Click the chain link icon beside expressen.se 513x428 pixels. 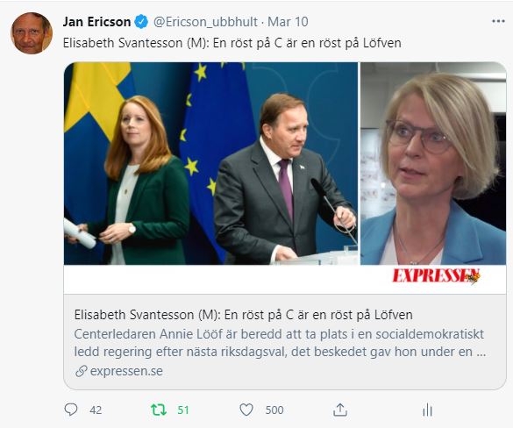point(82,371)
